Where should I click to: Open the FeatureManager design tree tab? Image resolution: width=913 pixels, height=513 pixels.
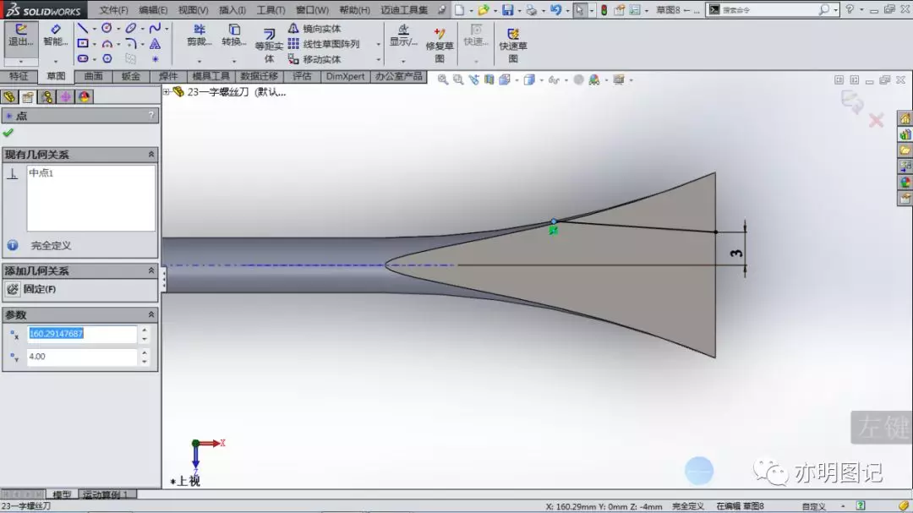click(9, 96)
